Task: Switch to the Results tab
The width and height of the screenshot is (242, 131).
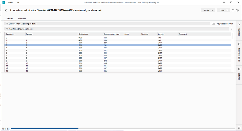Action: click(x=10, y=19)
